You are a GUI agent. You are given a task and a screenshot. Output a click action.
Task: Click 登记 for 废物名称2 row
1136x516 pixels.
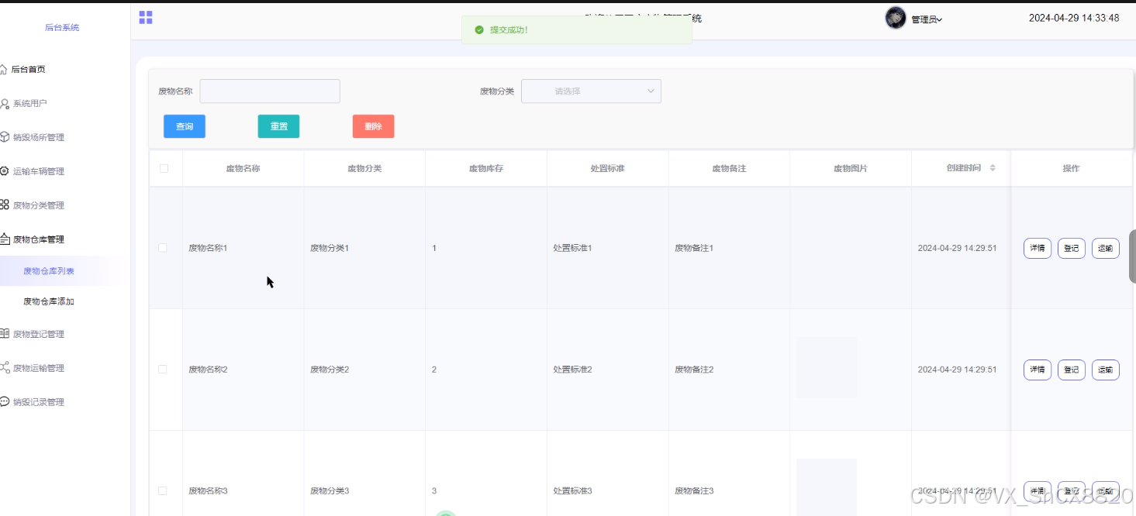[1072, 370]
